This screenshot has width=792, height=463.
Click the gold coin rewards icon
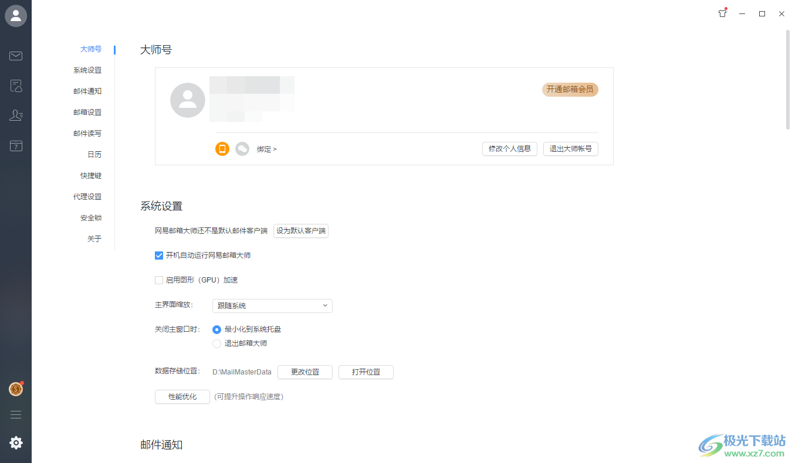16,389
